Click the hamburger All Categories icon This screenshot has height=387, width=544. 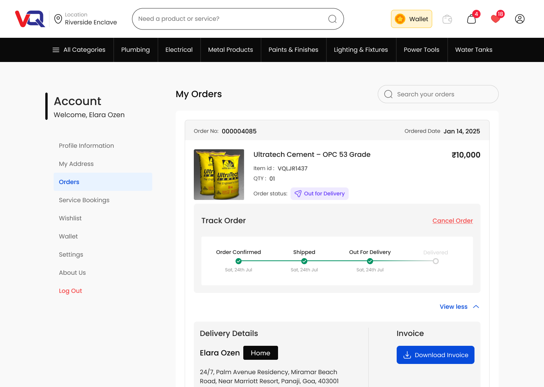56,50
